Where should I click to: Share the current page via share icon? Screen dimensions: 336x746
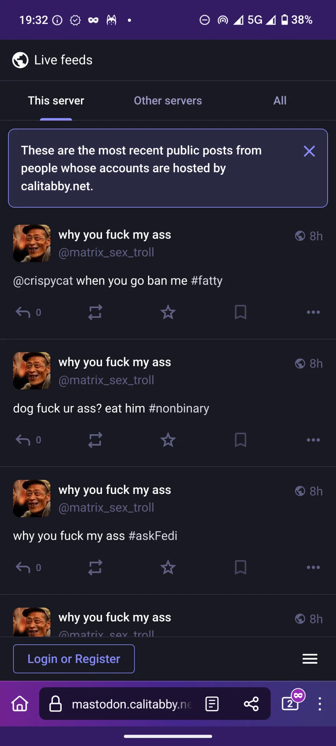pos(251,704)
